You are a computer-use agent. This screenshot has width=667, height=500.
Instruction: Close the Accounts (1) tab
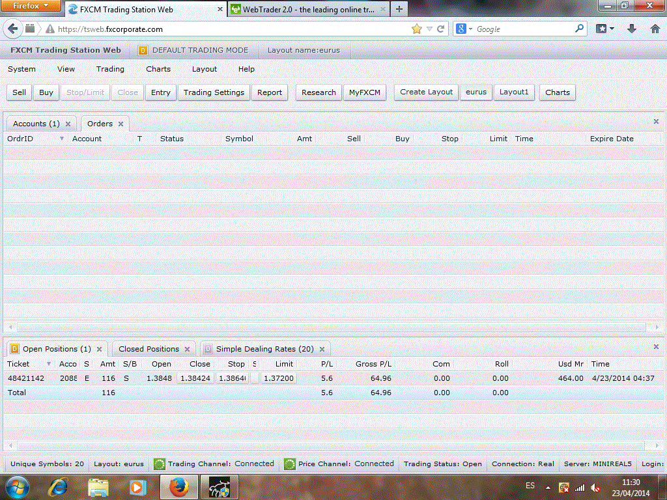click(68, 124)
